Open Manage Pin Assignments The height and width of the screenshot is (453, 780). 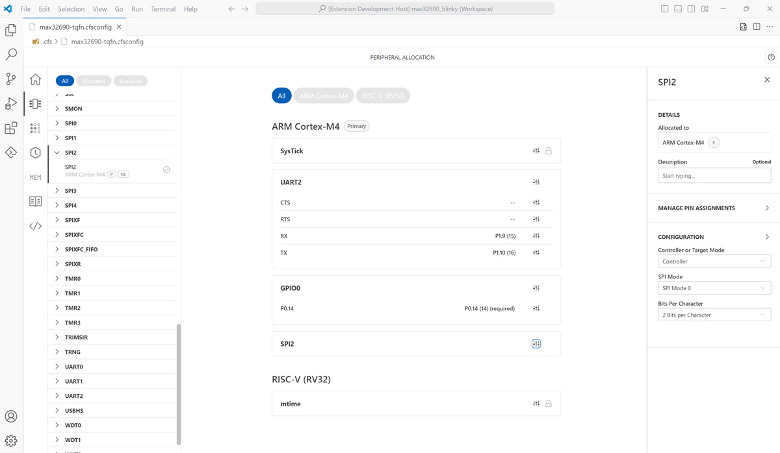coord(714,208)
